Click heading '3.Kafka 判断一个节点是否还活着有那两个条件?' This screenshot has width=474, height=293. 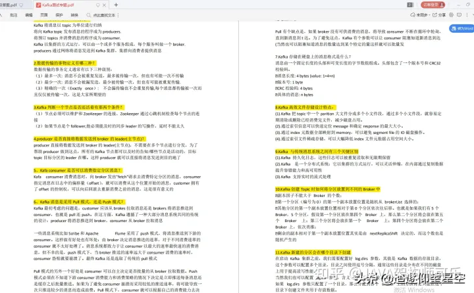[x=78, y=107]
